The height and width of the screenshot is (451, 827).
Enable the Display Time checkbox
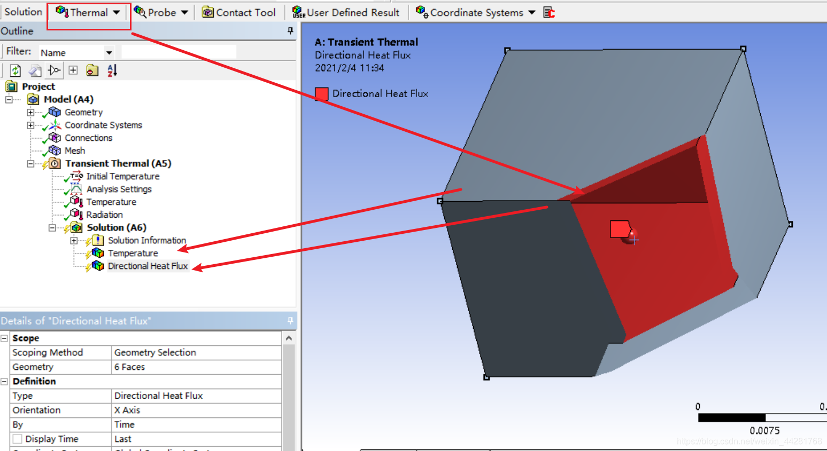(18, 439)
